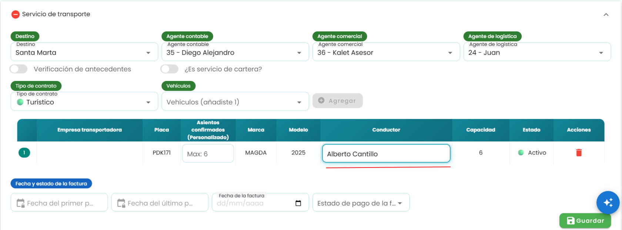Click calendar icon in Fecha del primer pago
Viewport: 622px width, 230px height.
point(21,203)
